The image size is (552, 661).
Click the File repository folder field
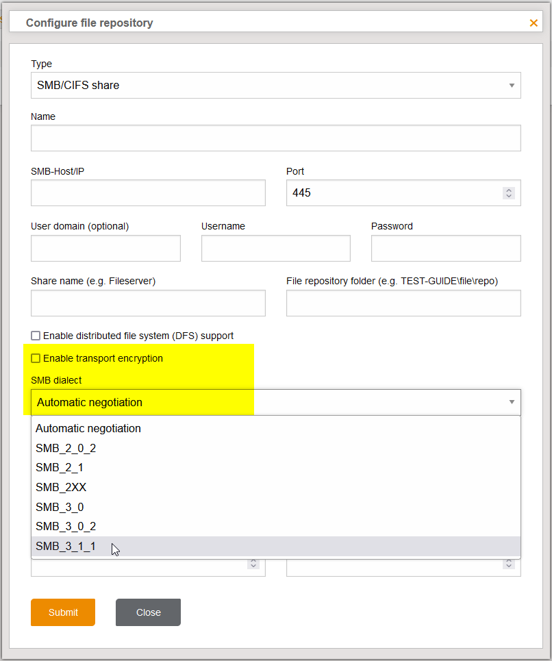pos(403,303)
